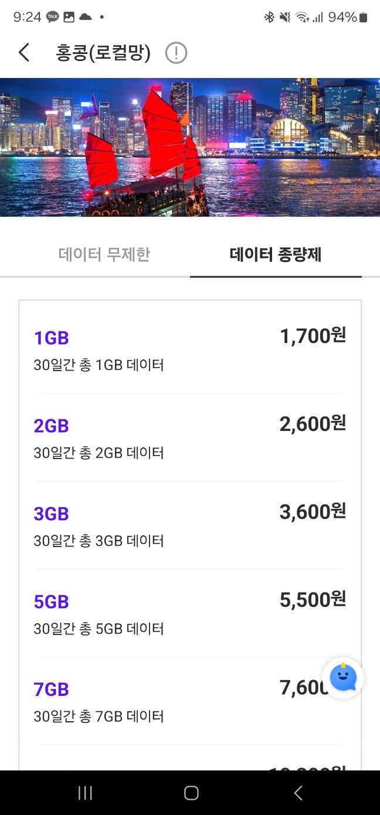Select the 데이터 종량제 tab

pos(276,254)
